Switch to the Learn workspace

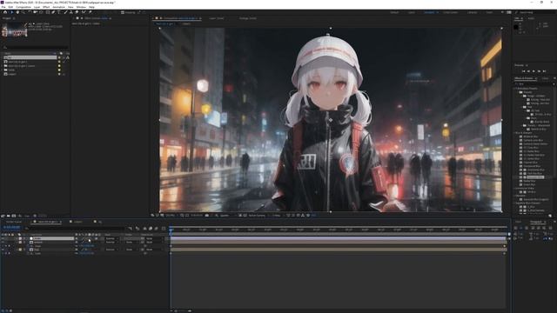click(412, 12)
